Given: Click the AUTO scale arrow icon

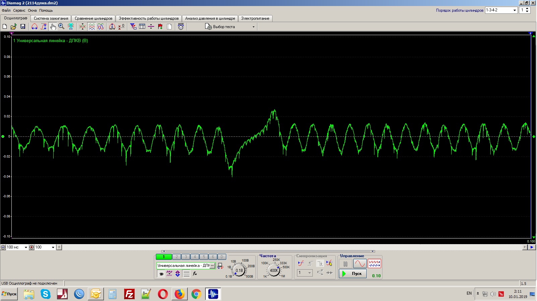Looking at the screenshot, I should coord(112,26).
